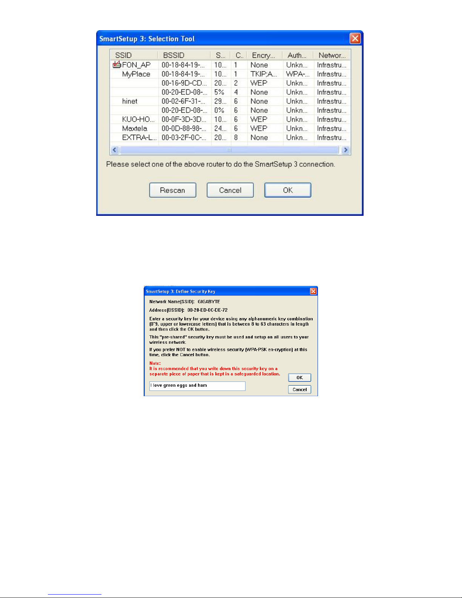462x598 pixels.
Task: Click the horizontal scrollbar left arrow
Action: 115,150
